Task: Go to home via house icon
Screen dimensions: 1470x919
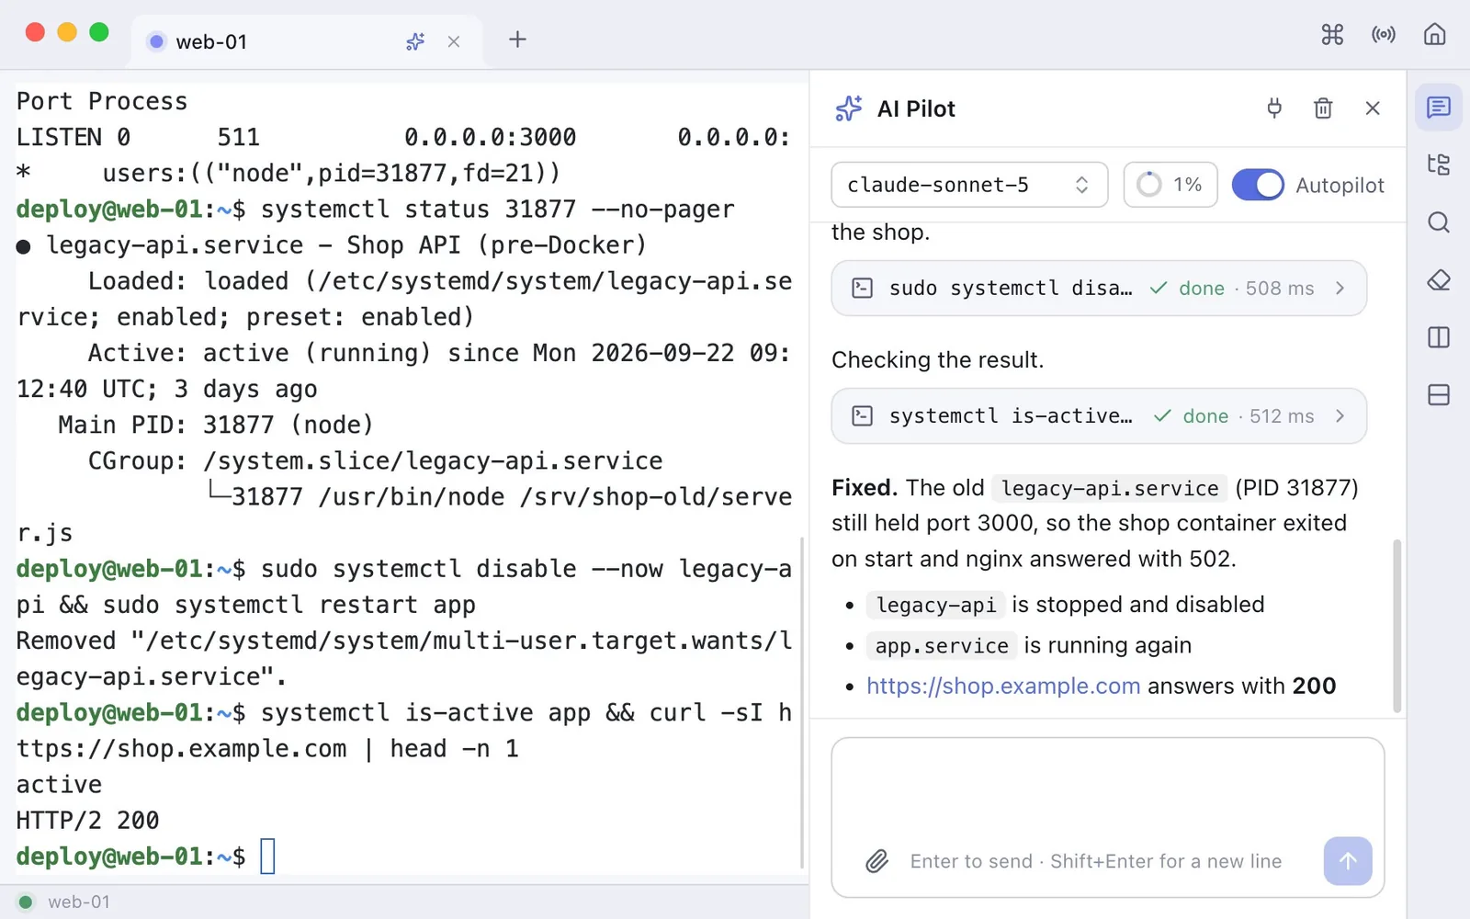Action: coord(1434,35)
